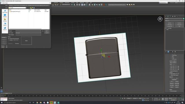Open the Modifier List dropdown

pyautogui.click(x=175, y=21)
